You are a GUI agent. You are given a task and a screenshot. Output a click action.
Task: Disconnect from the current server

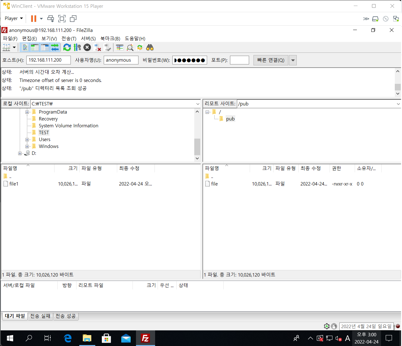(x=97, y=48)
